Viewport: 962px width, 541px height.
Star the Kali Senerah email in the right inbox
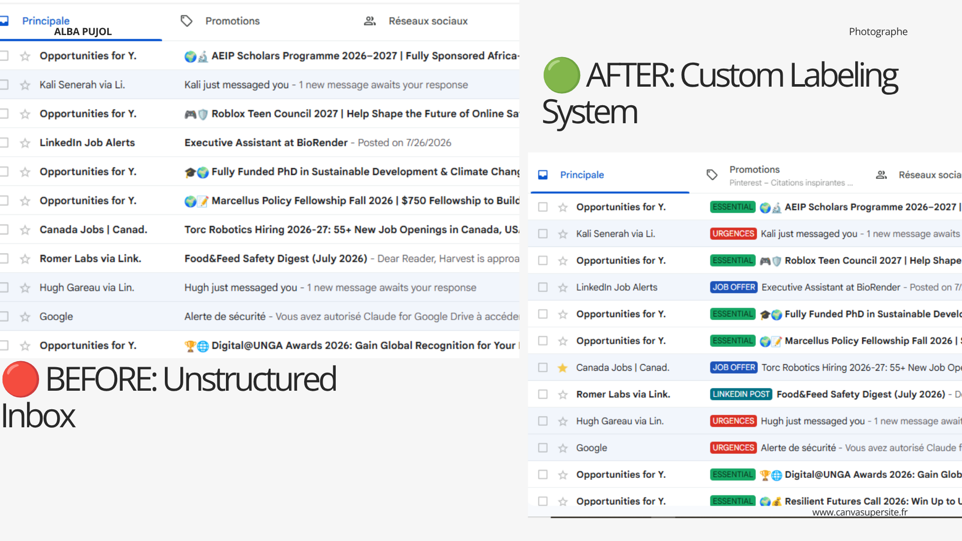pos(563,234)
